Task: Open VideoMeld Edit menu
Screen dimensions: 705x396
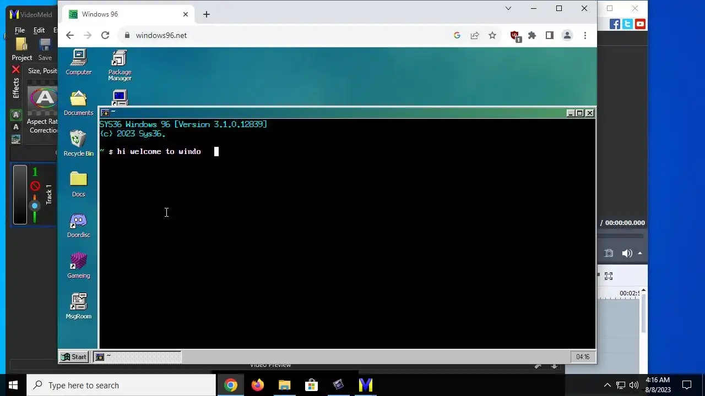Action: click(x=39, y=30)
